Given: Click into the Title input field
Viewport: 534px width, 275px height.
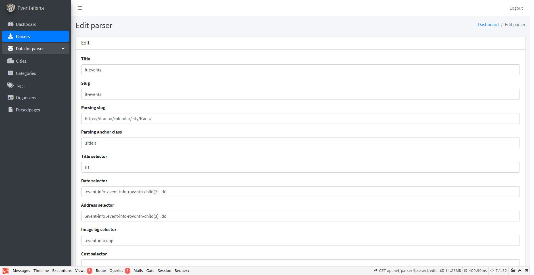Looking at the screenshot, I should pos(300,70).
